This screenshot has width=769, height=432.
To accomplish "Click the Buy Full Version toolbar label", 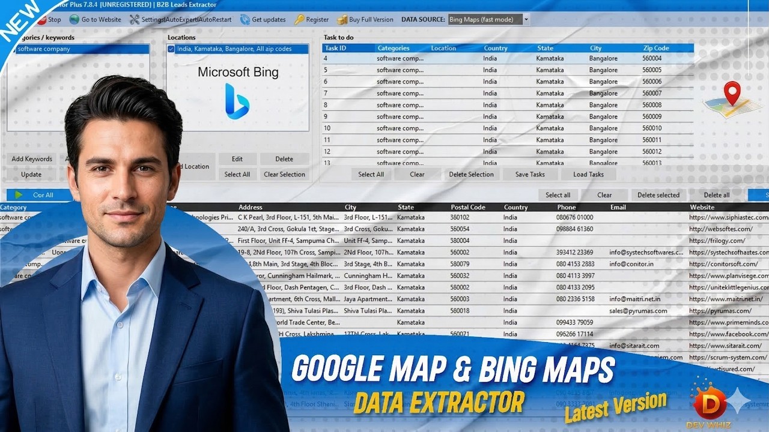I will tap(371, 19).
